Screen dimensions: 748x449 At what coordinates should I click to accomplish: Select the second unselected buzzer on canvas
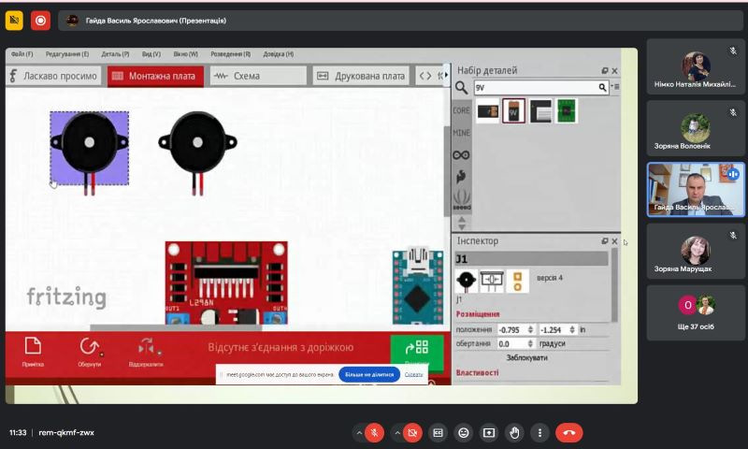click(x=197, y=152)
